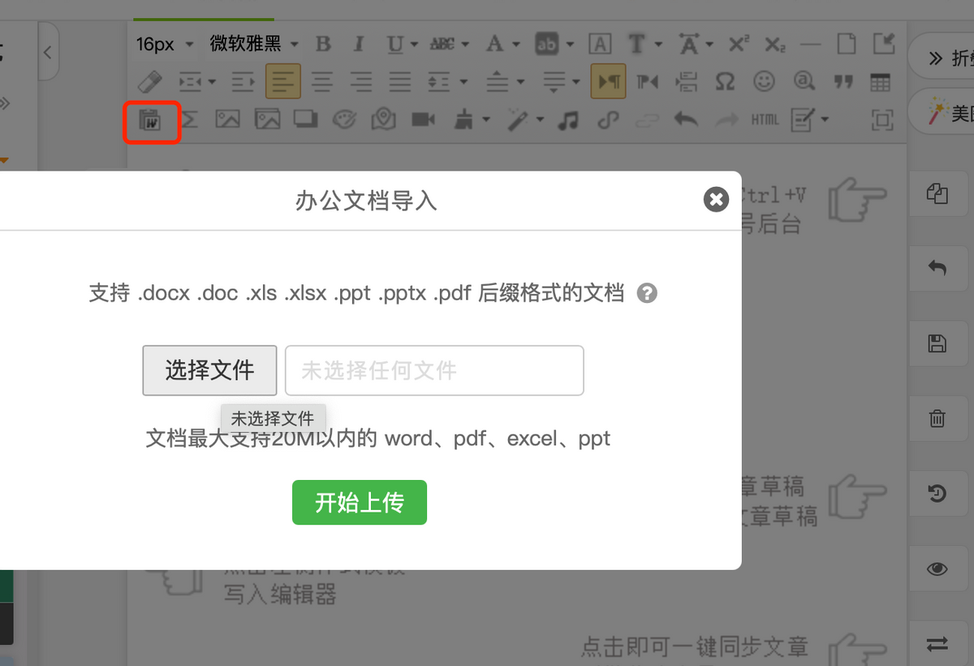Click the undo arrow in right sidebar
The image size is (974, 666).
click(937, 268)
